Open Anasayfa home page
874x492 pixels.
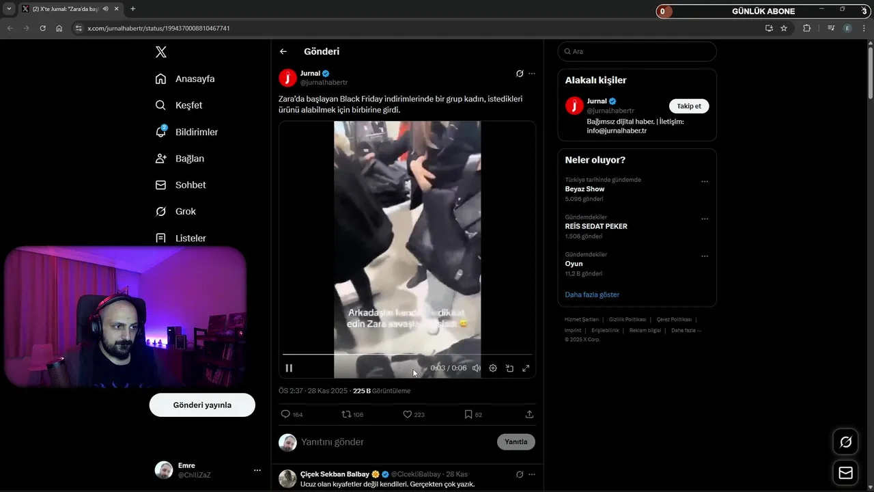(185, 79)
